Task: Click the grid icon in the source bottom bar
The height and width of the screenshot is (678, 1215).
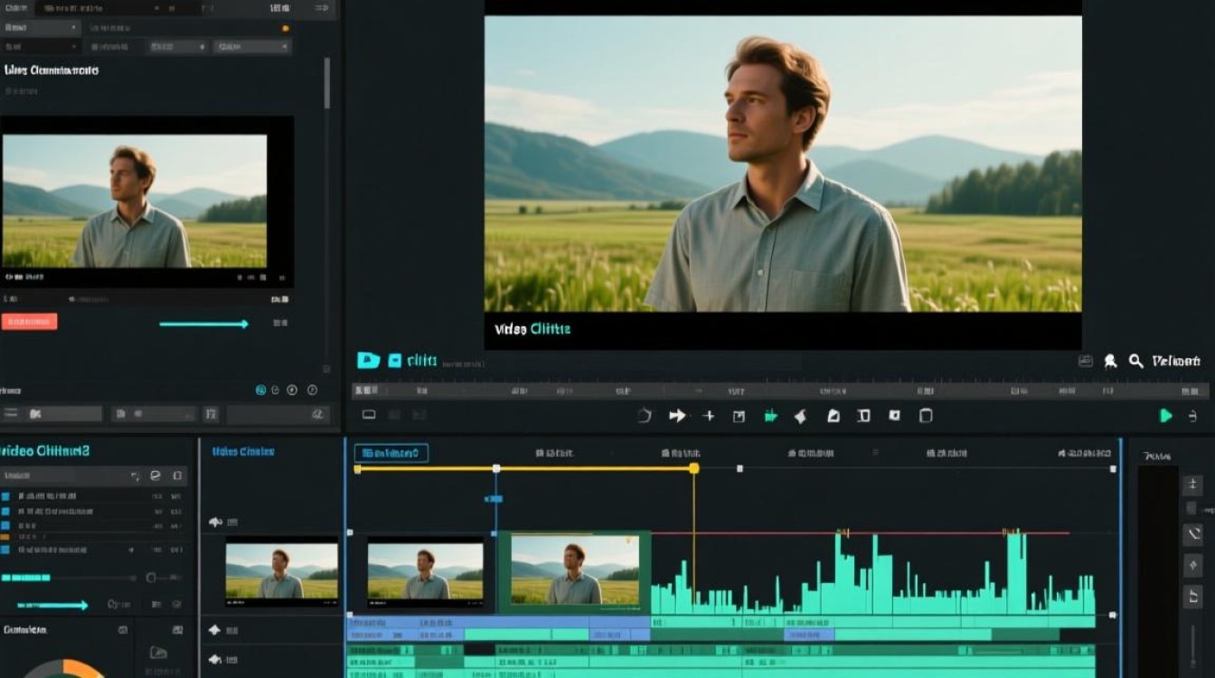Action: (x=211, y=414)
